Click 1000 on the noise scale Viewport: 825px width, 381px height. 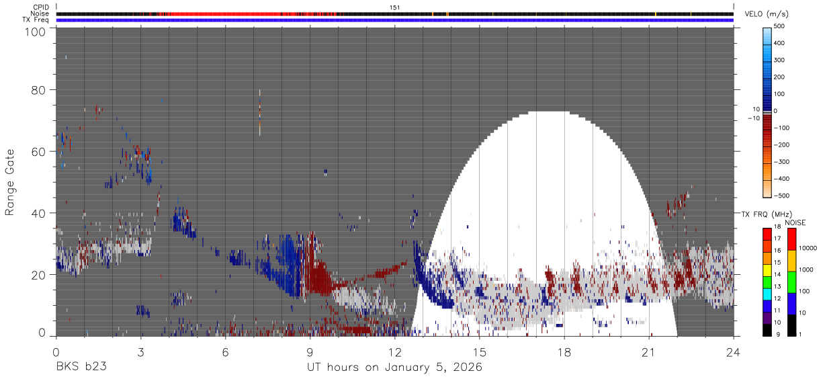click(806, 269)
